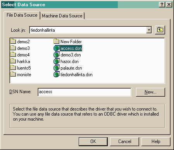Click the hazor.dsn globe icon
This screenshot has height=150, width=174.
click(57, 61)
